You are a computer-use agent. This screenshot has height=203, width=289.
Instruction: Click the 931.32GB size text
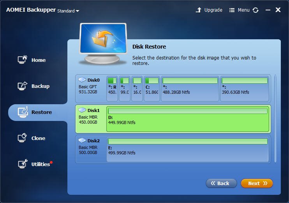click(88, 92)
